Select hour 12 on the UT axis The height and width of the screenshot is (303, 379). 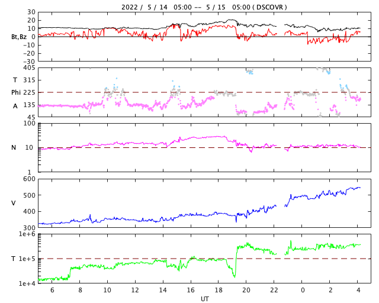(x=135, y=290)
